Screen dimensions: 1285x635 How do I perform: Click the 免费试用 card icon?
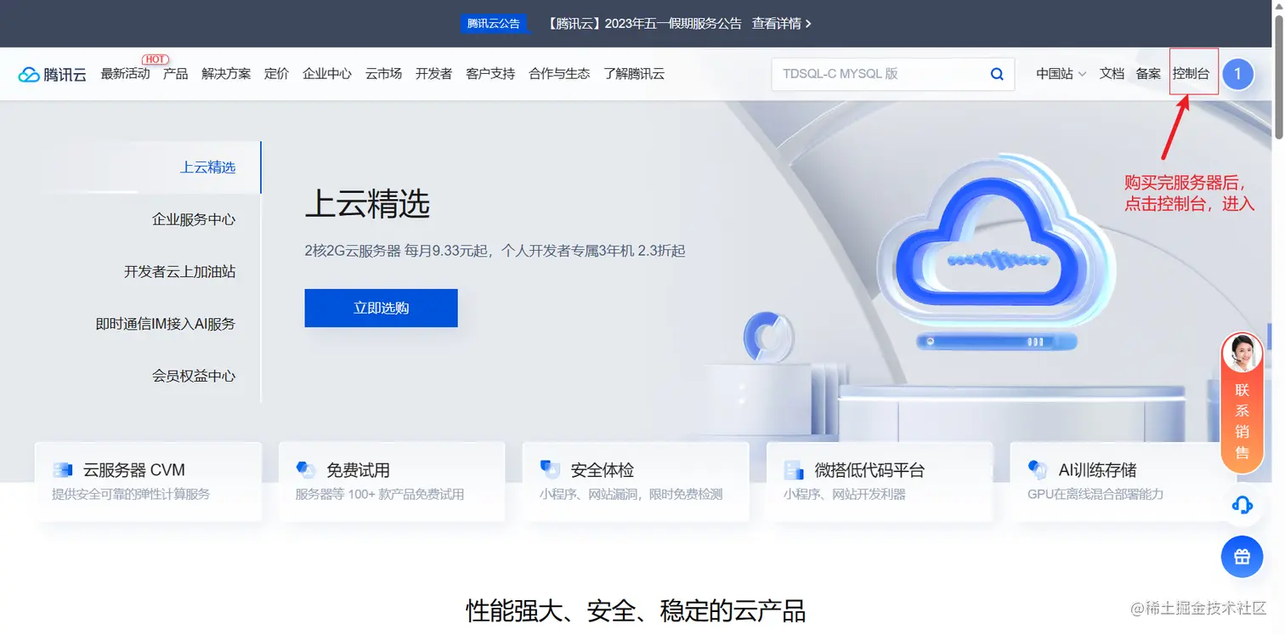coord(306,470)
